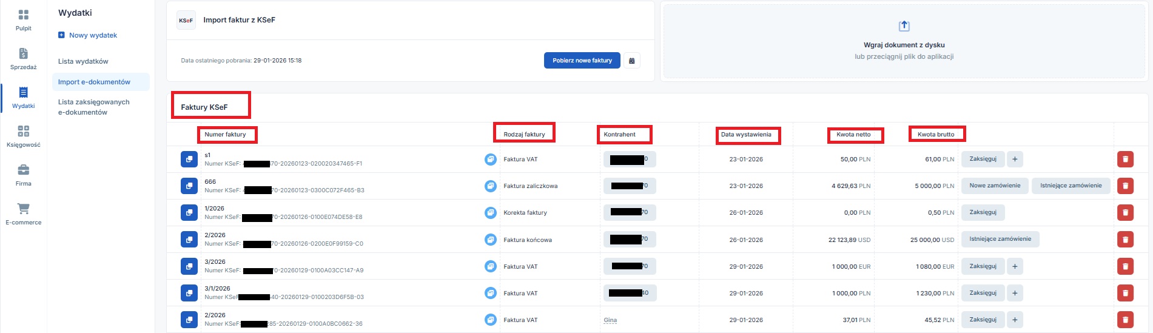Screen dimensions: 1153x333
Task: Open the Sprzedaż section in sidebar
Action: pos(23,55)
